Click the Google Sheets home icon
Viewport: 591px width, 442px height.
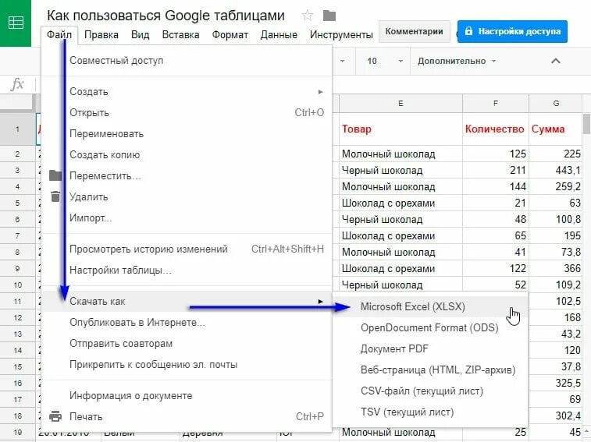tap(16, 23)
